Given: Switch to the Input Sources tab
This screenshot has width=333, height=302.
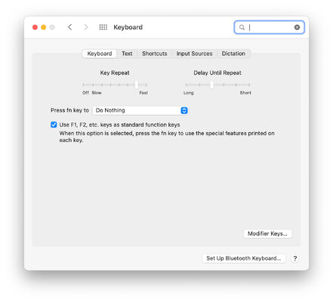Looking at the screenshot, I should (194, 54).
